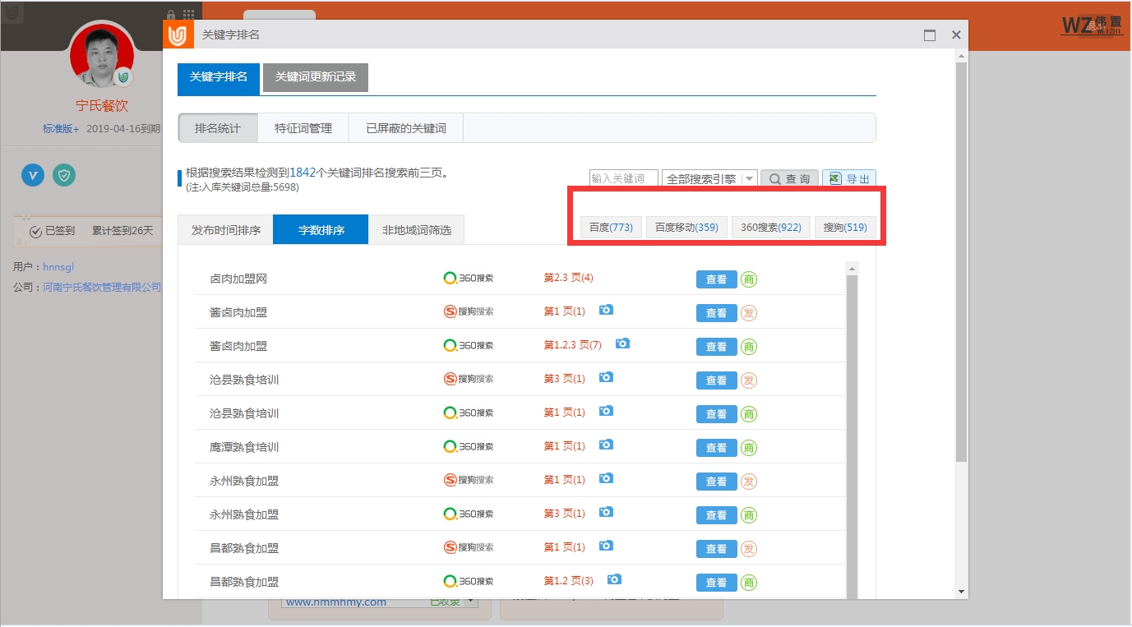This screenshot has height=627, width=1132.
Task: Click 查询 search button
Action: click(x=789, y=179)
